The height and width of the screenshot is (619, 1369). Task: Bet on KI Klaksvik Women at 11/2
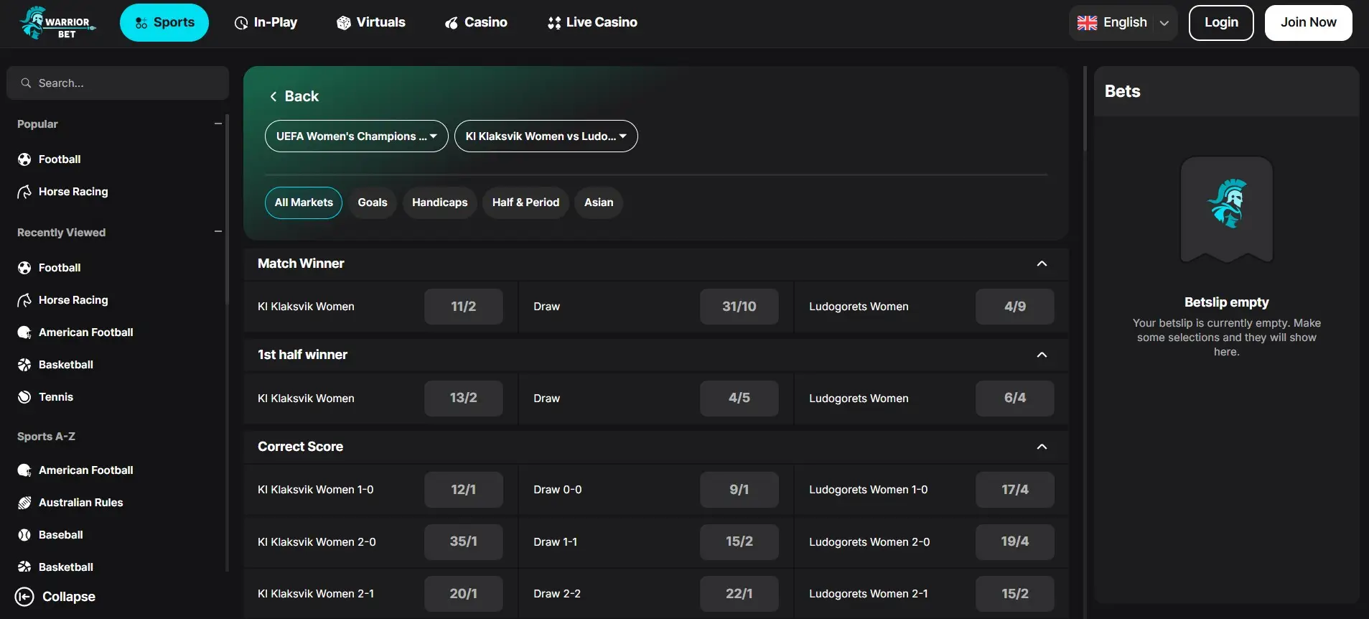click(x=464, y=307)
